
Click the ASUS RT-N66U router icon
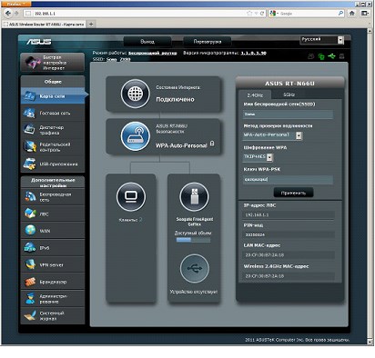coord(136,136)
